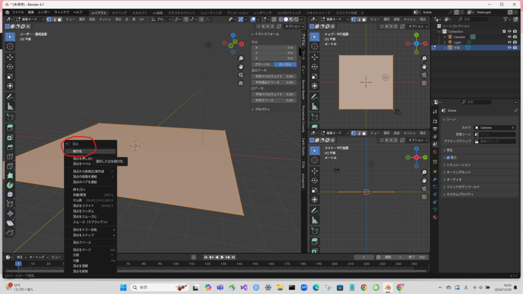This screenshot has height=294, width=523.
Task: Select the Cursor tool in the main viewport toolbar
Action: (10, 46)
